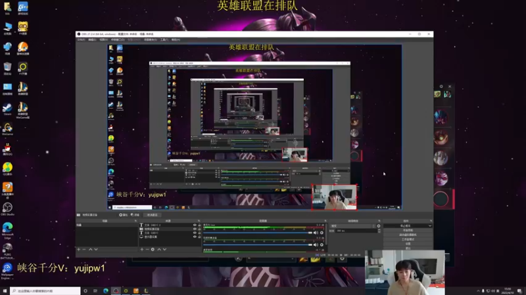Screen dimensions: 526x295
Task: Lock the display capture source
Action: pyautogui.click(x=199, y=237)
